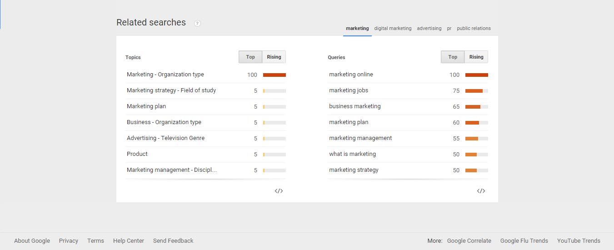614x250 pixels.
Task: Click the embed code icon under Topics
Action: 279,191
